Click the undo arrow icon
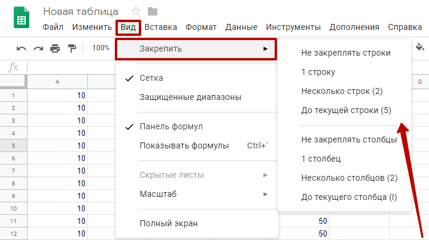 pos(22,48)
